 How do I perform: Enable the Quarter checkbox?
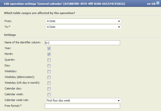coord(49,60)
